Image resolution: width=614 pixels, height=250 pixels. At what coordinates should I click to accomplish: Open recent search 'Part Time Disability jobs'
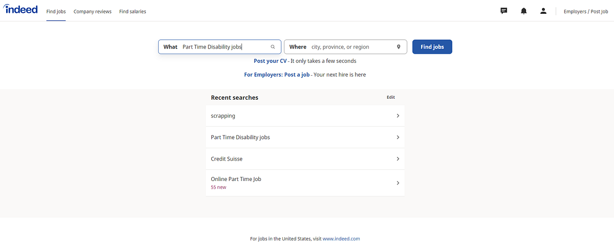click(305, 138)
